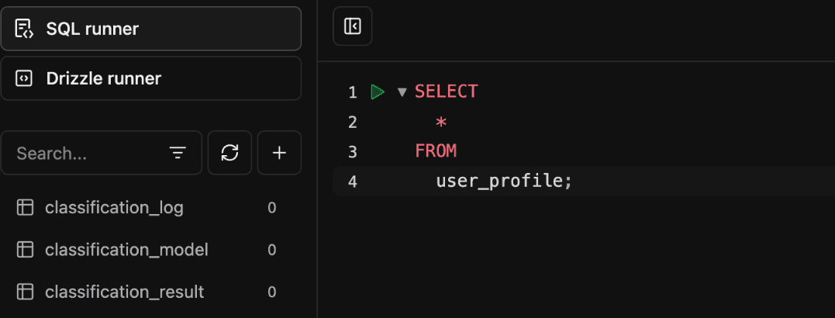The height and width of the screenshot is (318, 835).
Task: Click line number 2 in the gutter
Action: point(352,123)
